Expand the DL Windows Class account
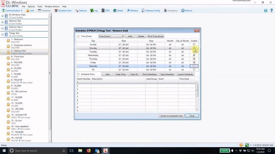Viewport: 275px width, 154px height. tap(3, 16)
